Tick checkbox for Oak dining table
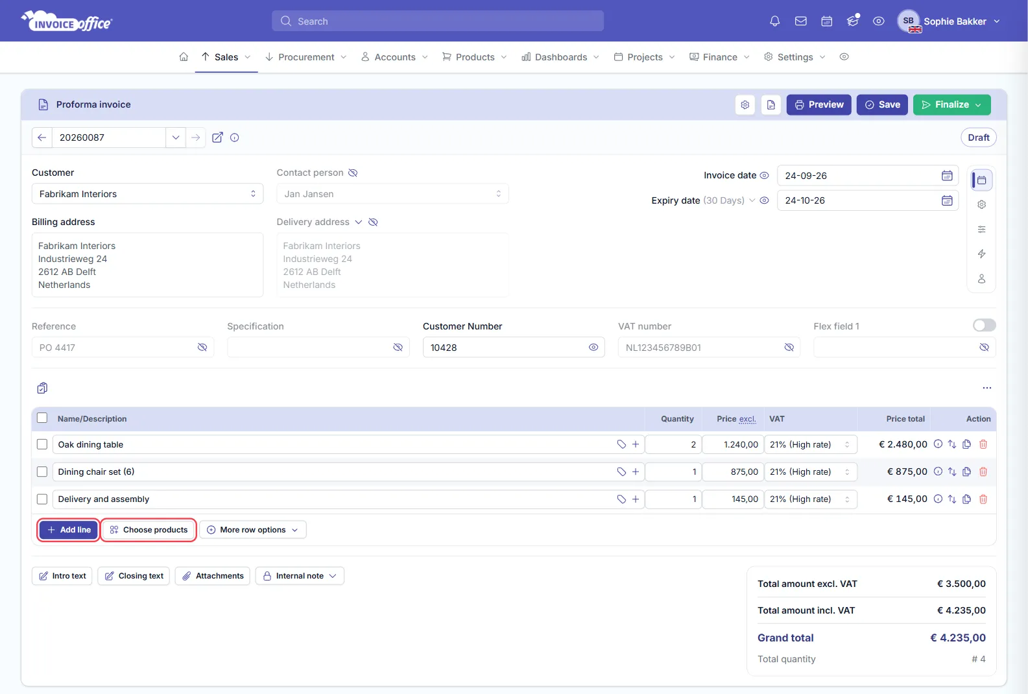 (x=42, y=444)
